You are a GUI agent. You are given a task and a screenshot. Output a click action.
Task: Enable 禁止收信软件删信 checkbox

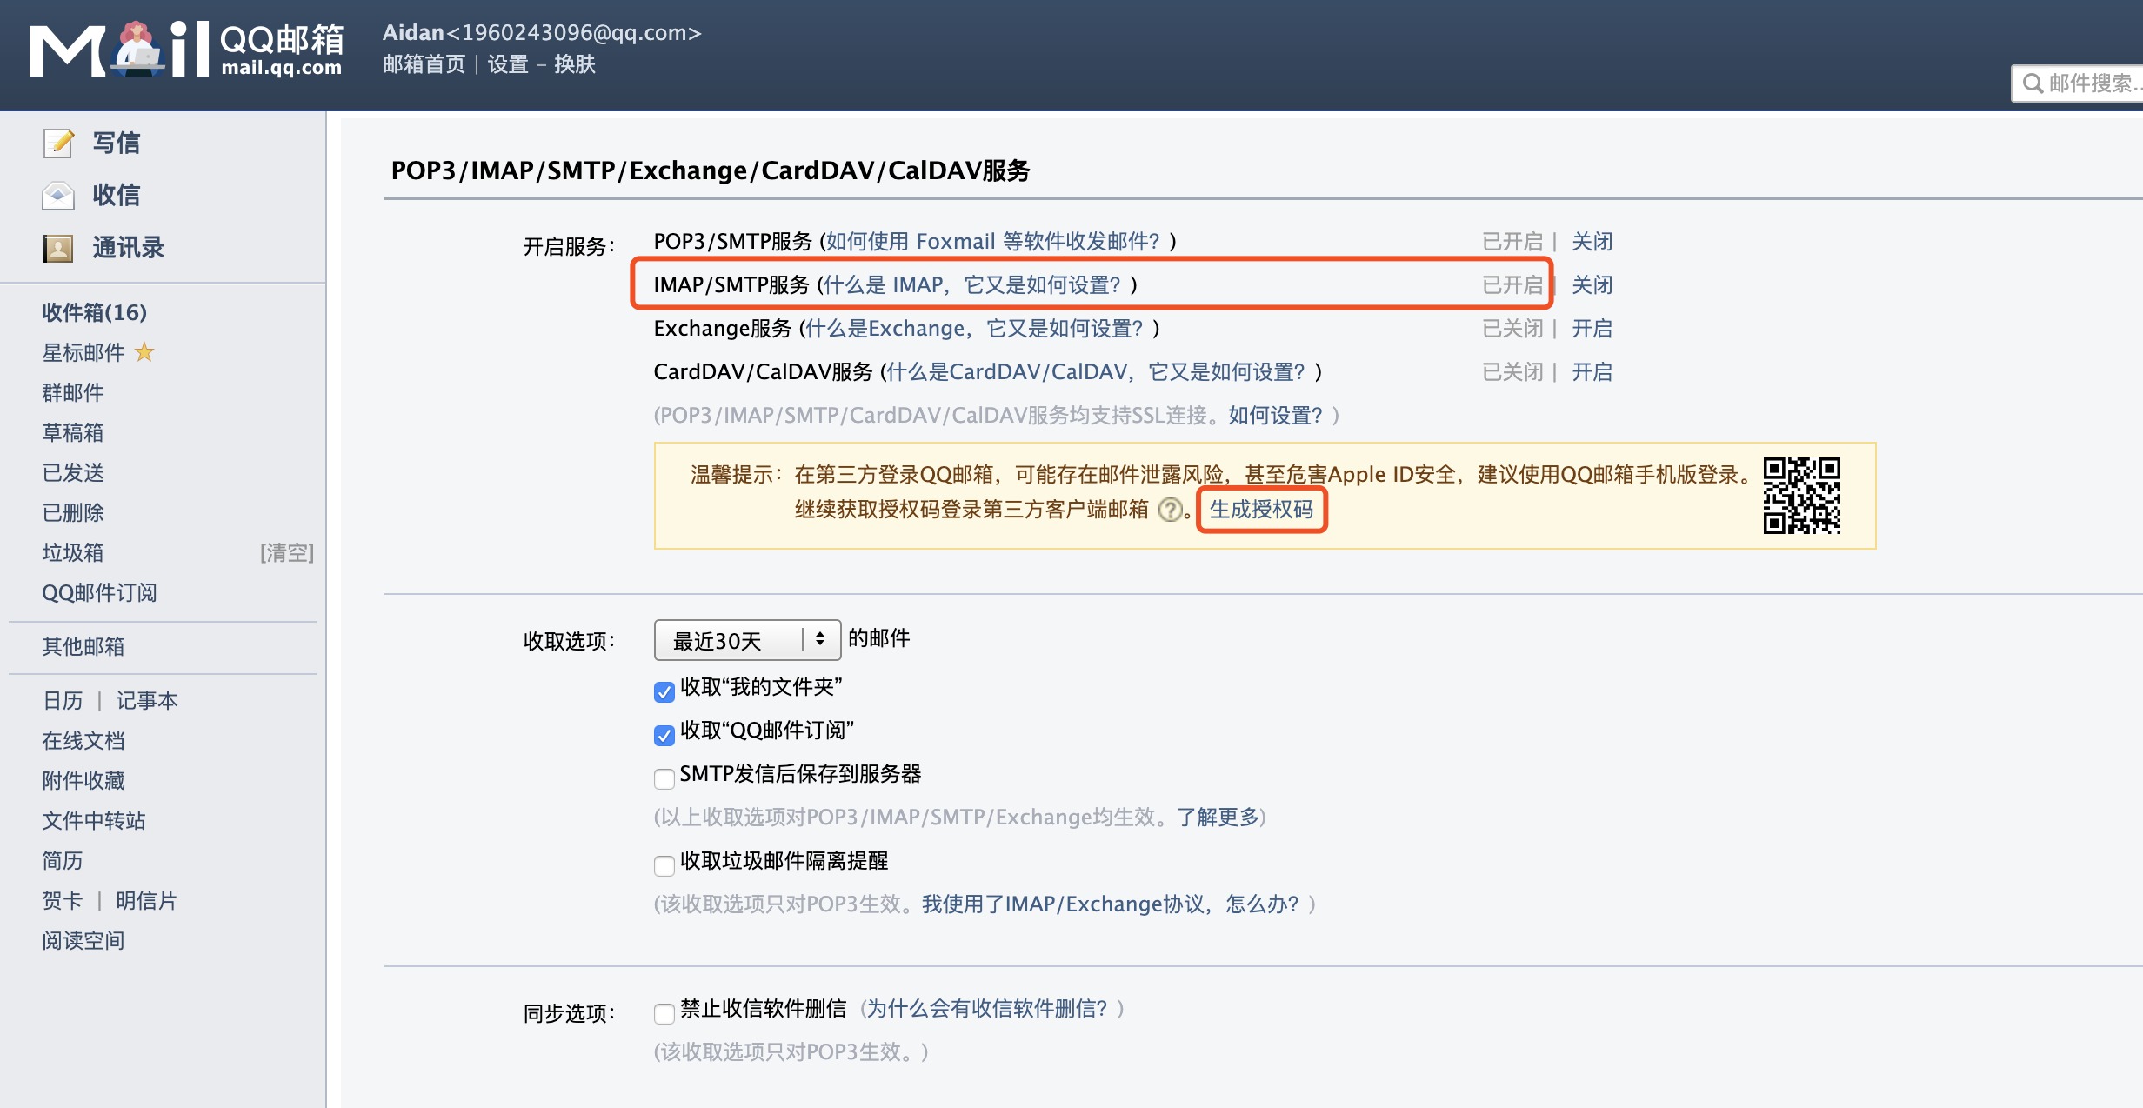pos(664,1013)
